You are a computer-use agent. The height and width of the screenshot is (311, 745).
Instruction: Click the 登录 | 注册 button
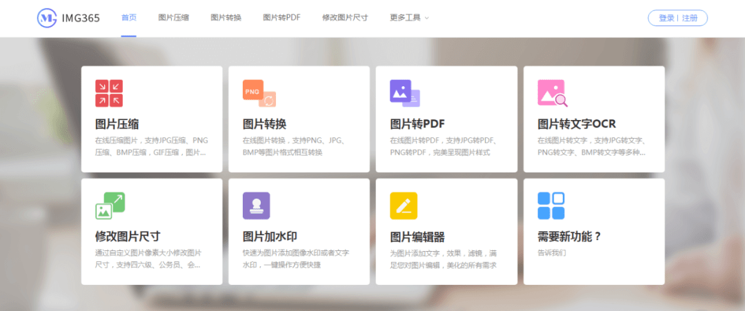point(677,18)
